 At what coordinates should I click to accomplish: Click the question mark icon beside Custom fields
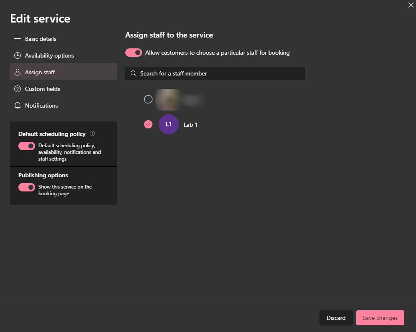coord(17,89)
